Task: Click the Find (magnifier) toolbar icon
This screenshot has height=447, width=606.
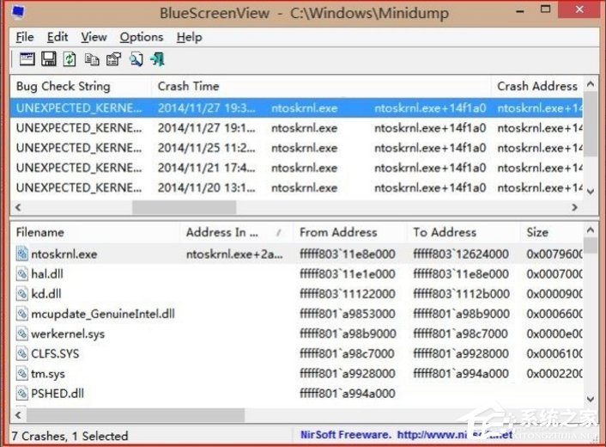Action: 136,58
